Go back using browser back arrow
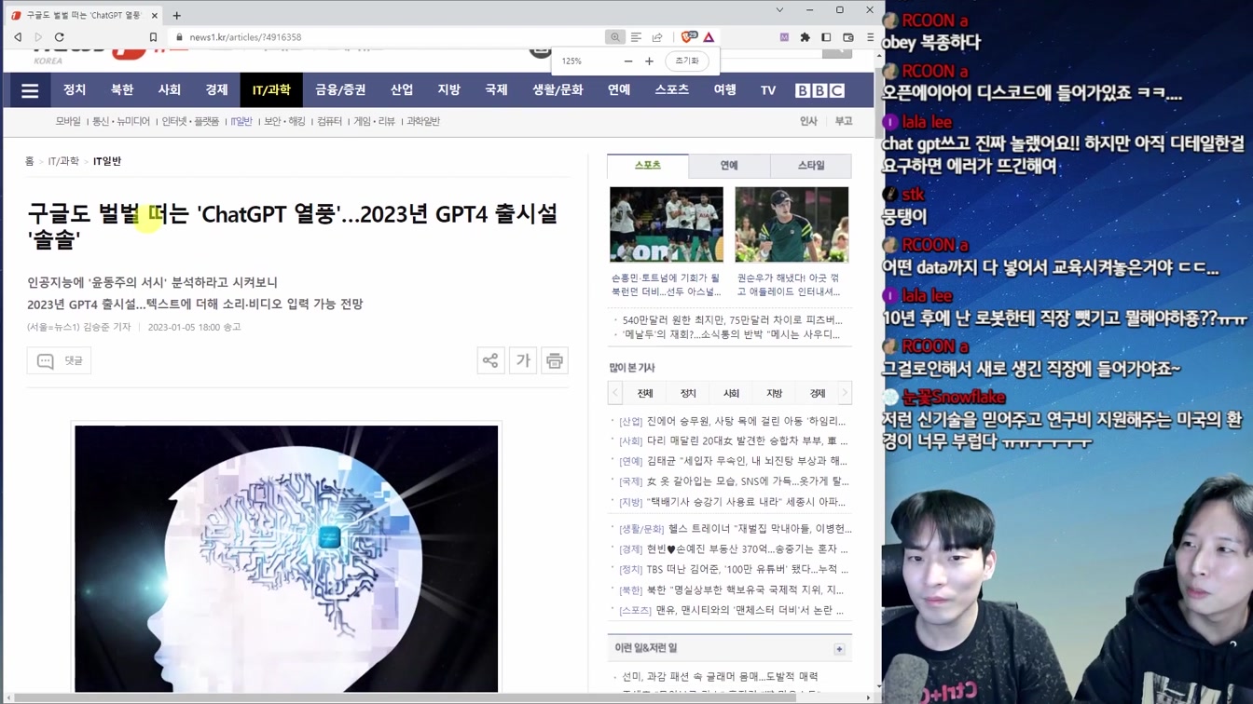 point(18,37)
